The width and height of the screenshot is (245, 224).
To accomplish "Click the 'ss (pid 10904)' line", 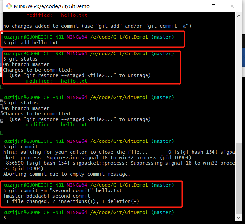I will tap(23, 169).
